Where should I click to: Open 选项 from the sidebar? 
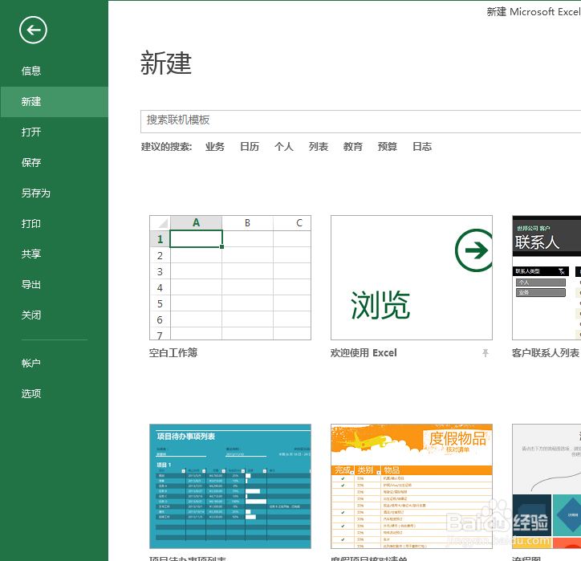point(31,393)
